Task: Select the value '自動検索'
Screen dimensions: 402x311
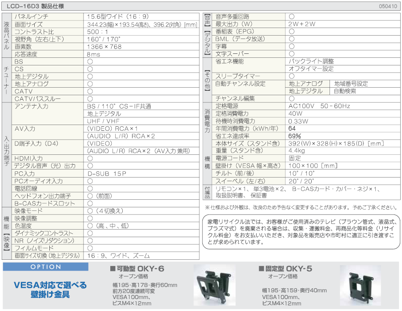Action: click(x=345, y=91)
